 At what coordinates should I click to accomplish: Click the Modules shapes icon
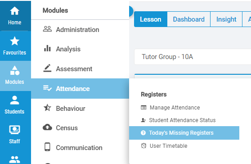click(x=15, y=70)
